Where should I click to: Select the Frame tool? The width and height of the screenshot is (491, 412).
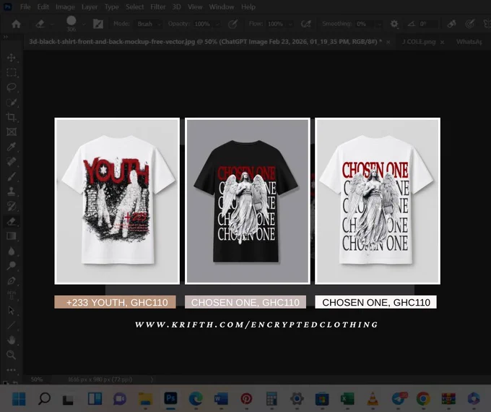12,132
